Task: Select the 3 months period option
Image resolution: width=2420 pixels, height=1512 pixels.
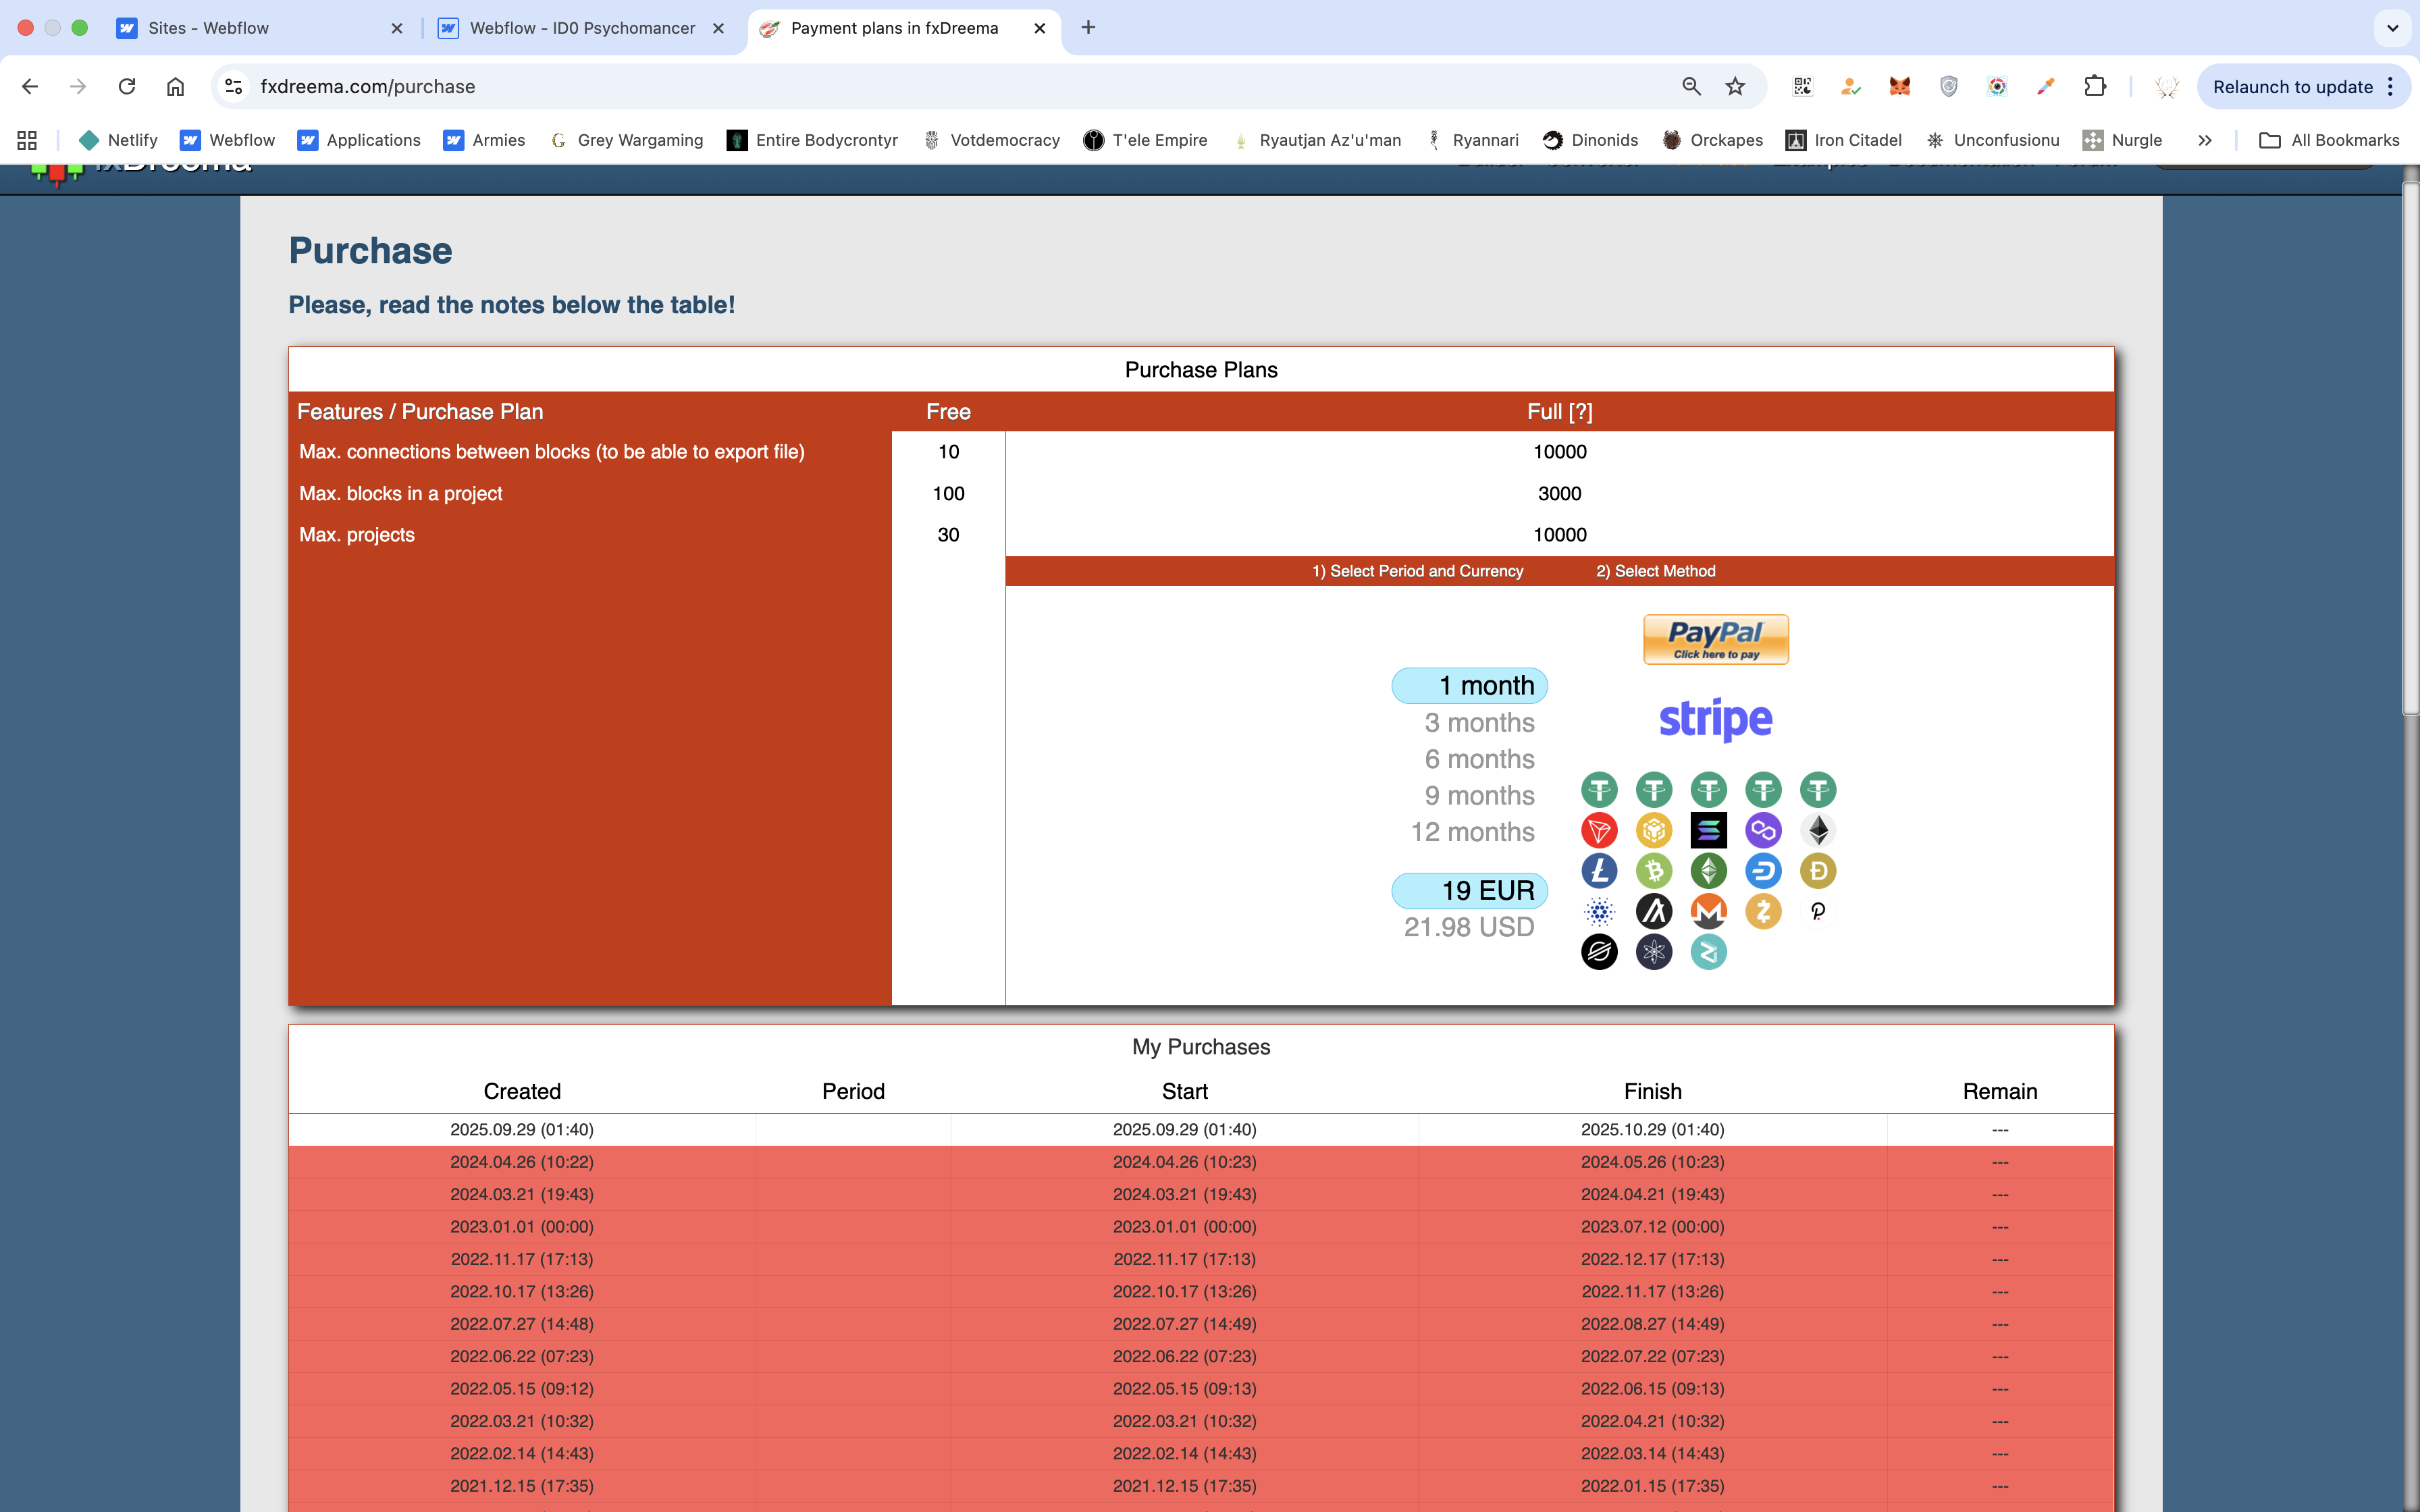Action: (x=1479, y=722)
